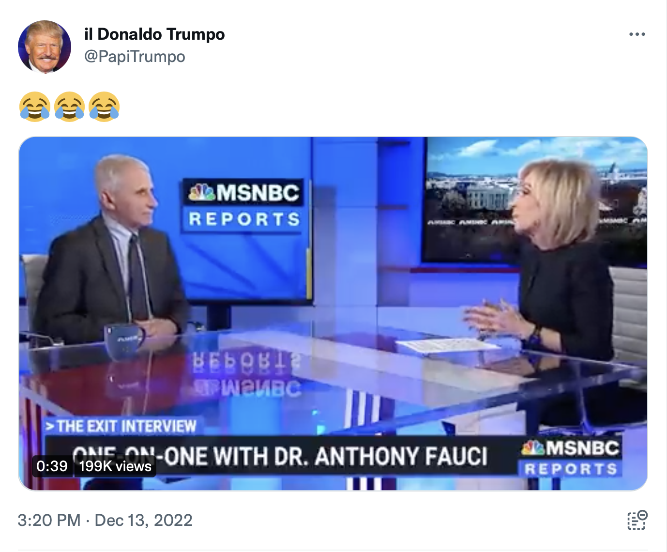Click the second laughing-crying emoji
This screenshot has height=552, width=667.
coord(70,107)
